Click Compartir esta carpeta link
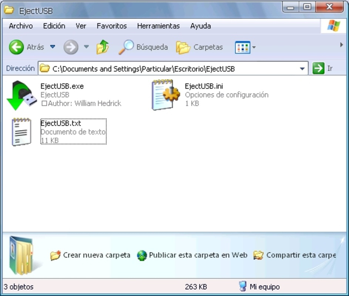Viewport: 349px width, 296px height. pyautogui.click(x=301, y=255)
